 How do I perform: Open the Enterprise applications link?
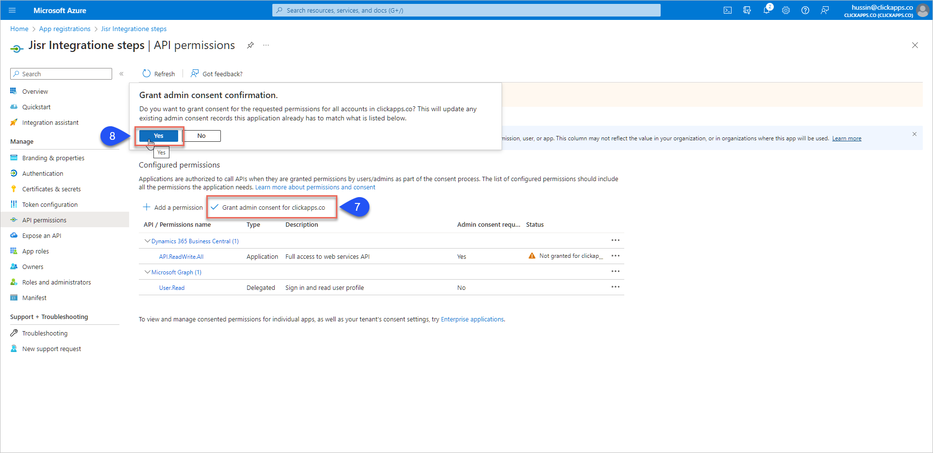click(x=472, y=319)
